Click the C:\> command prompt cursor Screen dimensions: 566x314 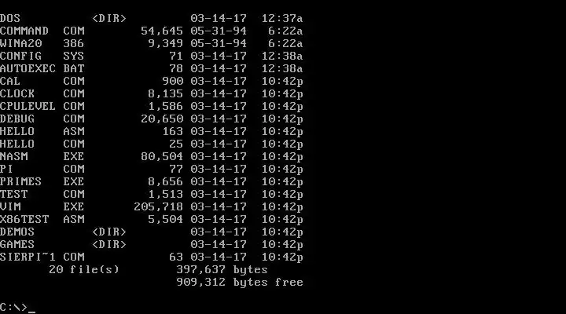coord(31,308)
